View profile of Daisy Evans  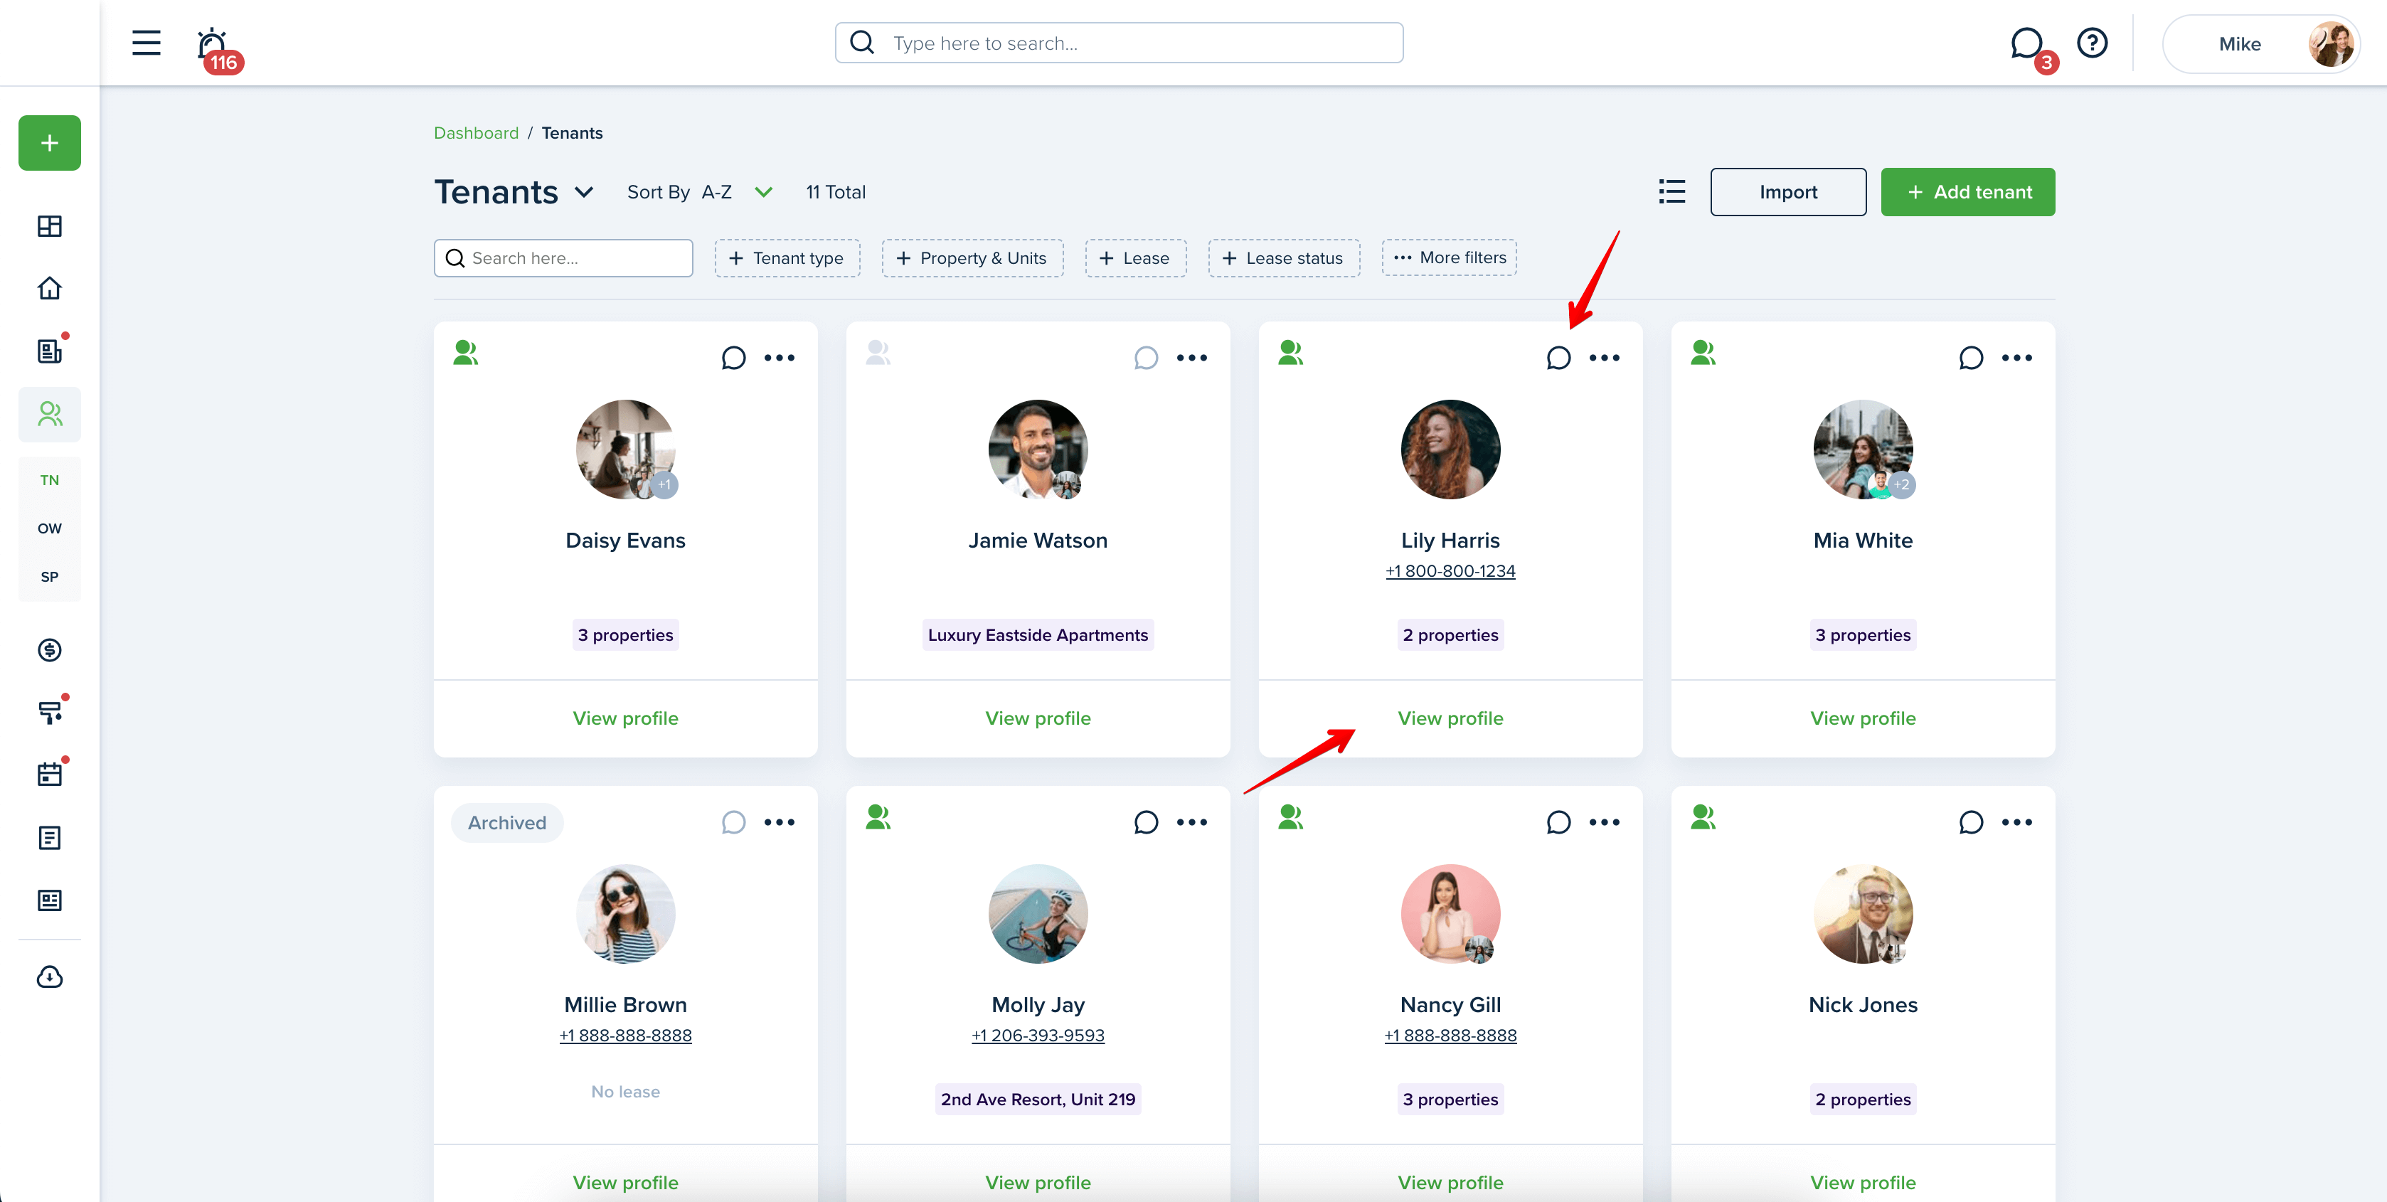click(625, 718)
